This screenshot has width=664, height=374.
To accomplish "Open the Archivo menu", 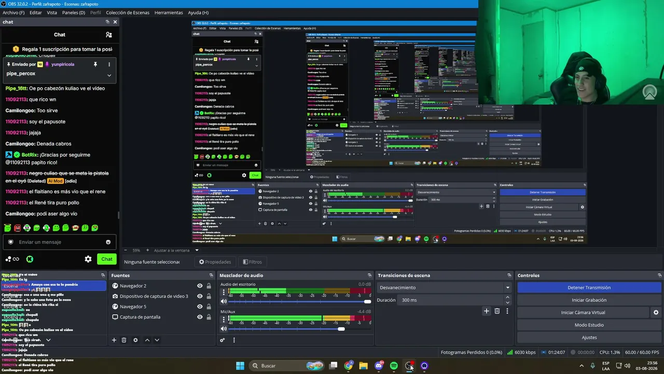I will (14, 12).
